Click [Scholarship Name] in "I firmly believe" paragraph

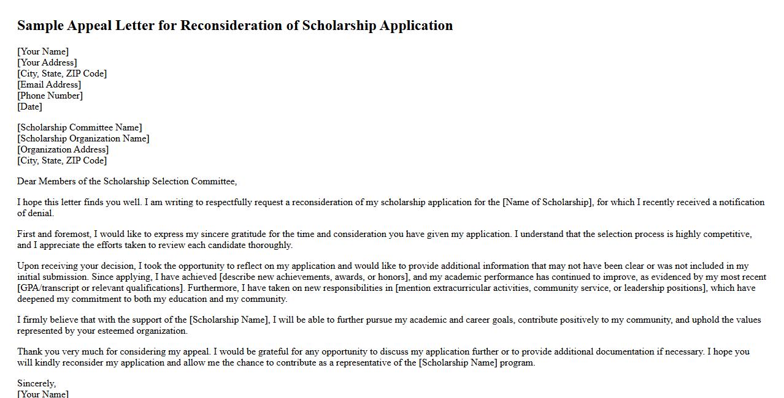coord(229,320)
